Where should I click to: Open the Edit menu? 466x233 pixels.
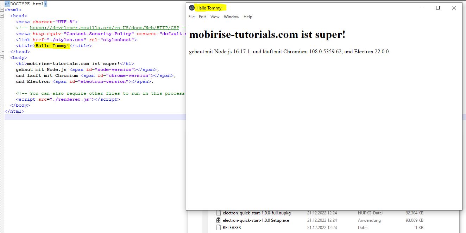[202, 17]
